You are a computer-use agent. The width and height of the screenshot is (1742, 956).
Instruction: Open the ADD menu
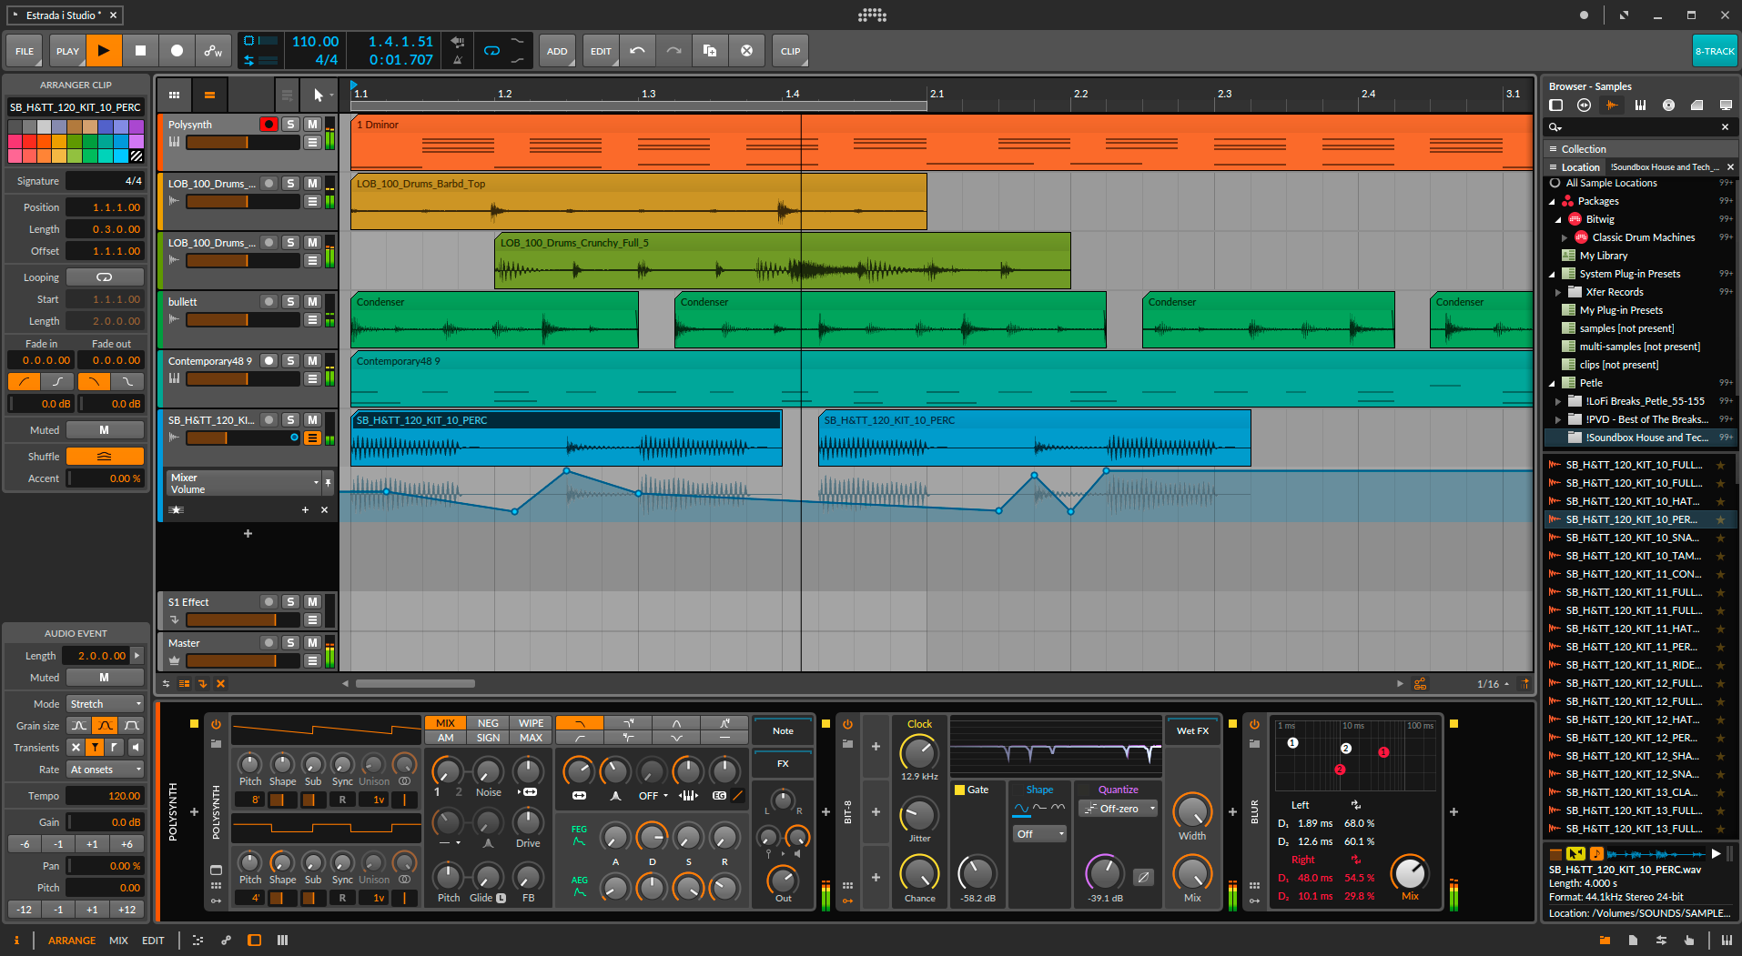[x=557, y=51]
